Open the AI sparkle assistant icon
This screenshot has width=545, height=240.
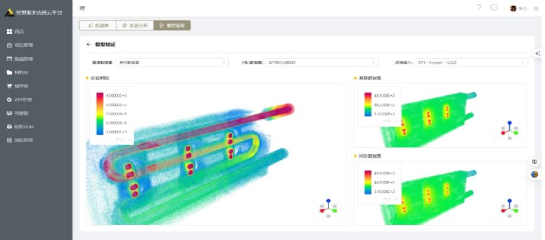(x=538, y=53)
